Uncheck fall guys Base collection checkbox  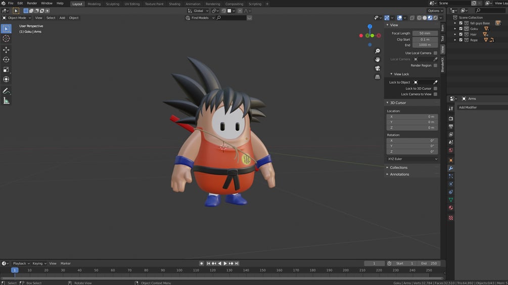tap(460, 23)
